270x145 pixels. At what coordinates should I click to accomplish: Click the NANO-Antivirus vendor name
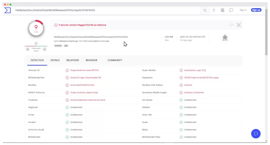(x=36, y=92)
